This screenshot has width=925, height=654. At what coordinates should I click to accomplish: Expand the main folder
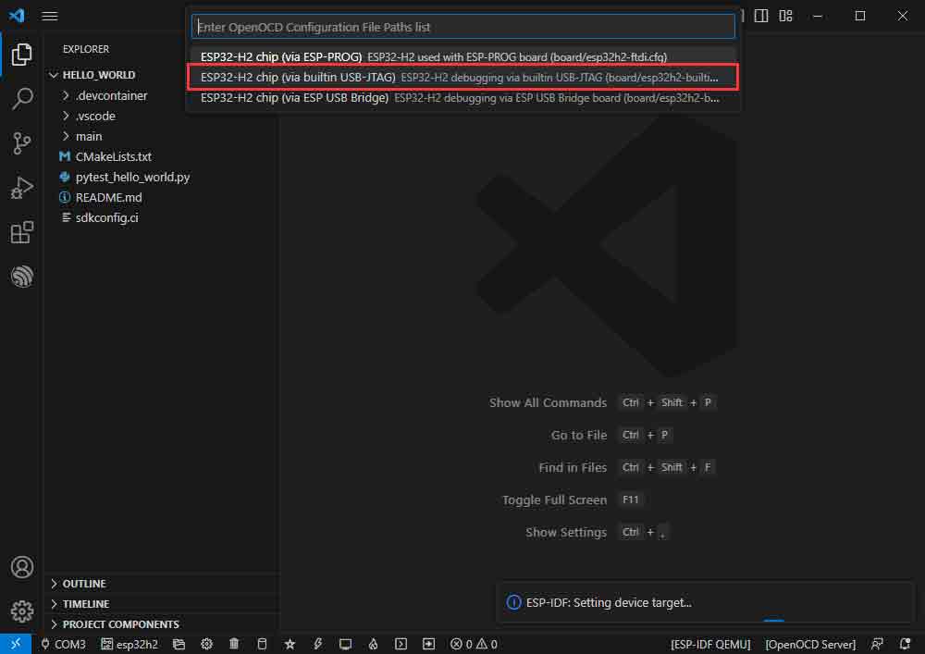89,136
